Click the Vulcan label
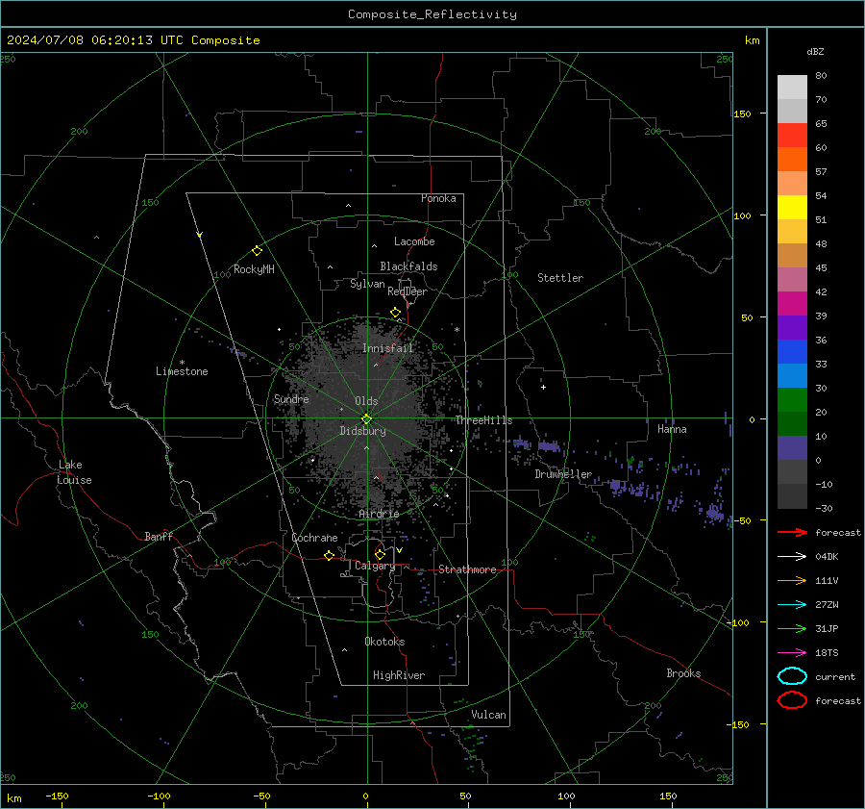 488,715
